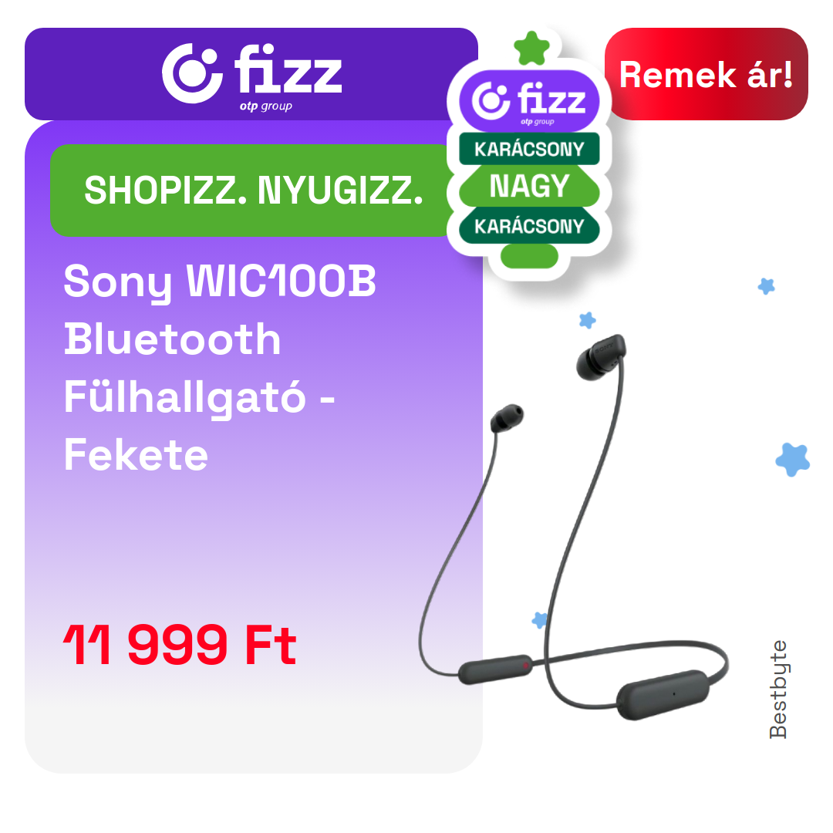Click the red Remek ár! badge
The image size is (833, 833).
pos(706,74)
